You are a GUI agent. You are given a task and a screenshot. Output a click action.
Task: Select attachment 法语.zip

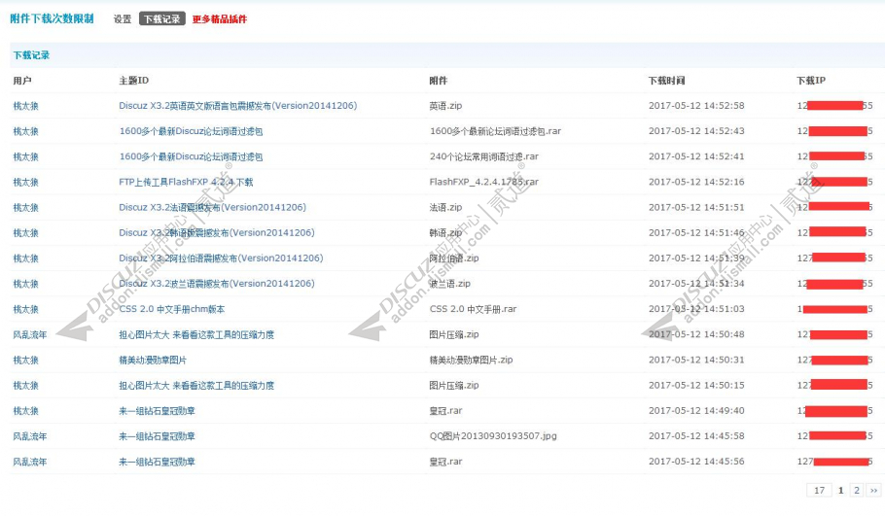pos(445,207)
